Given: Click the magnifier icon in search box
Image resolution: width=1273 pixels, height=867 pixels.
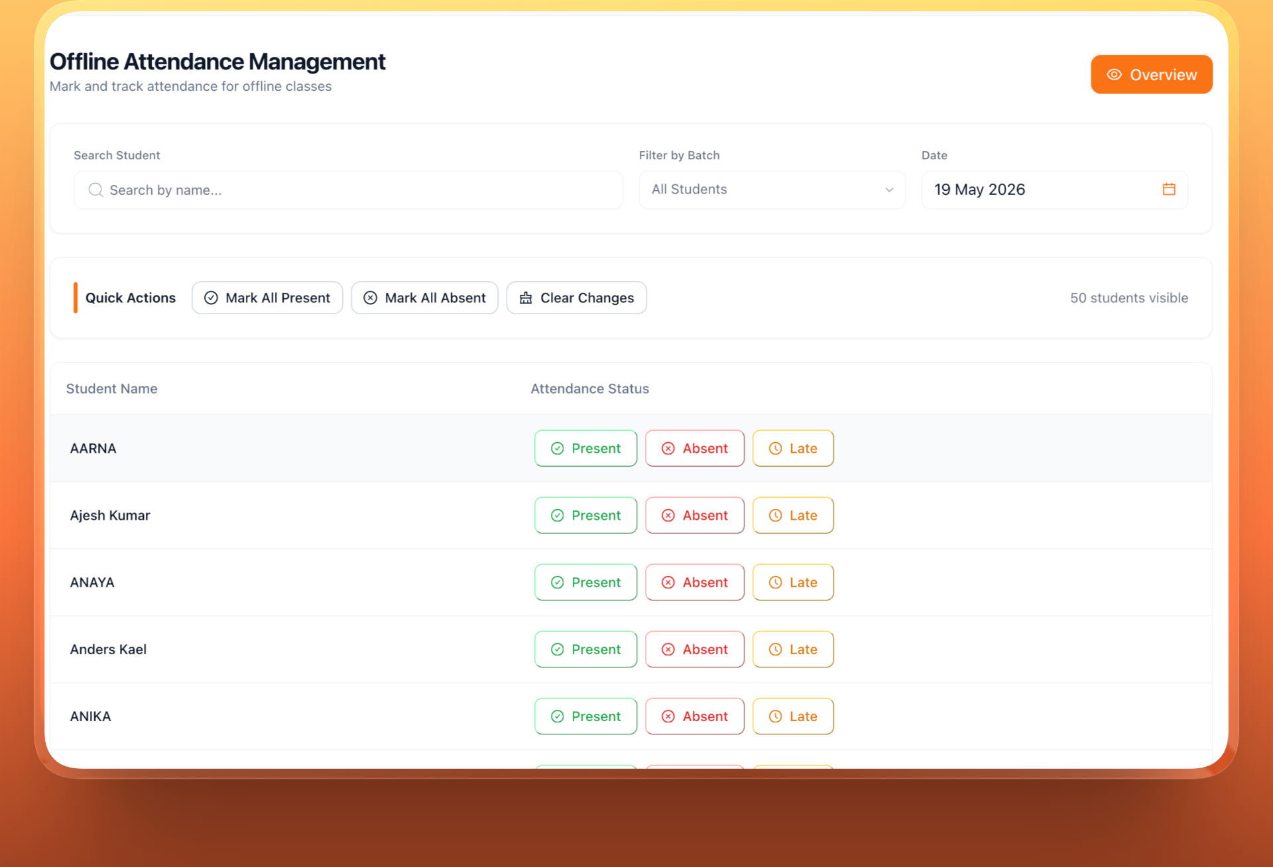Looking at the screenshot, I should 96,190.
